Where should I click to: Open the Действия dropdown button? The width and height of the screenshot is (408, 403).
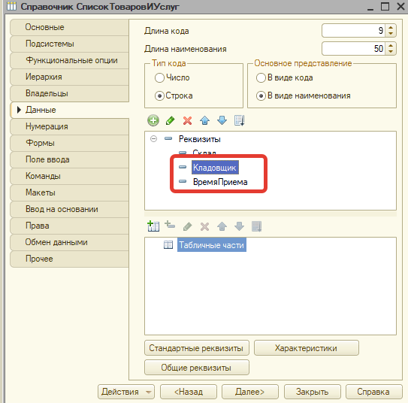click(126, 392)
